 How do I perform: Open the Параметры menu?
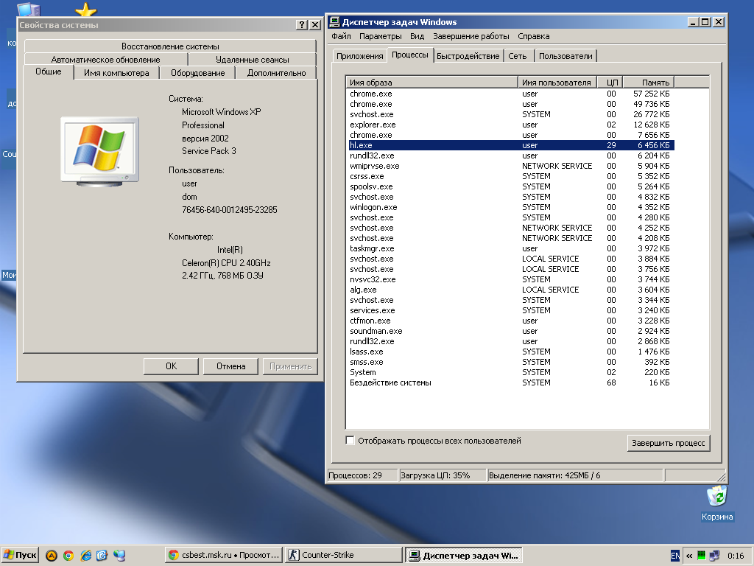click(381, 36)
